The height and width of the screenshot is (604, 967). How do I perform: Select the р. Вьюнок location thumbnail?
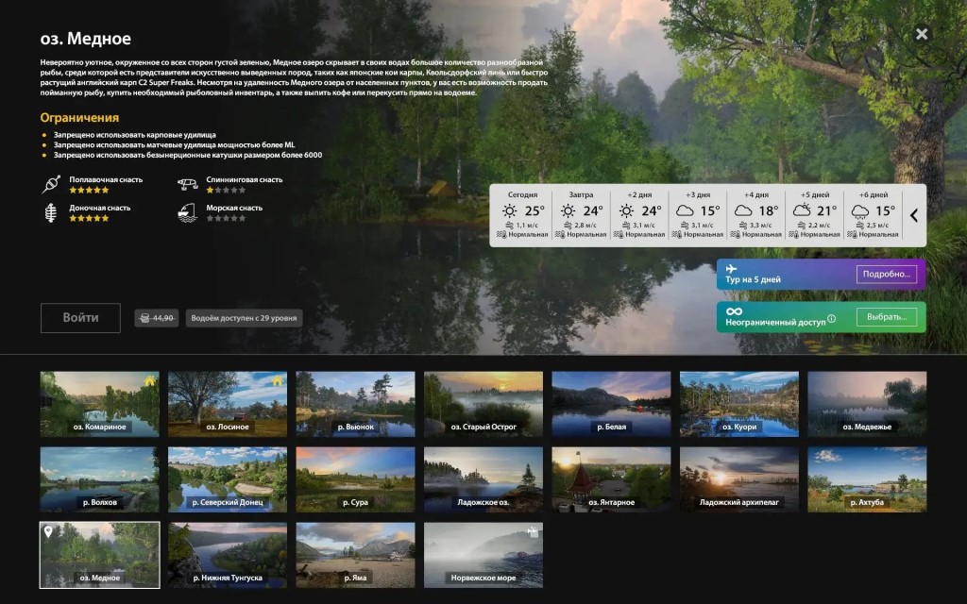(355, 404)
